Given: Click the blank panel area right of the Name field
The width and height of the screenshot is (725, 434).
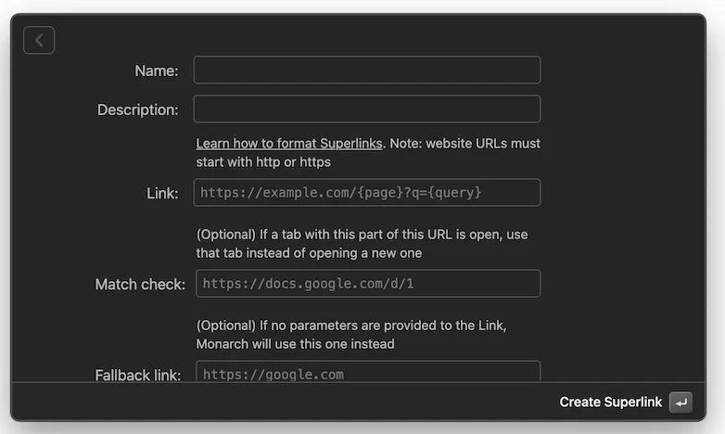Looking at the screenshot, I should (x=621, y=70).
